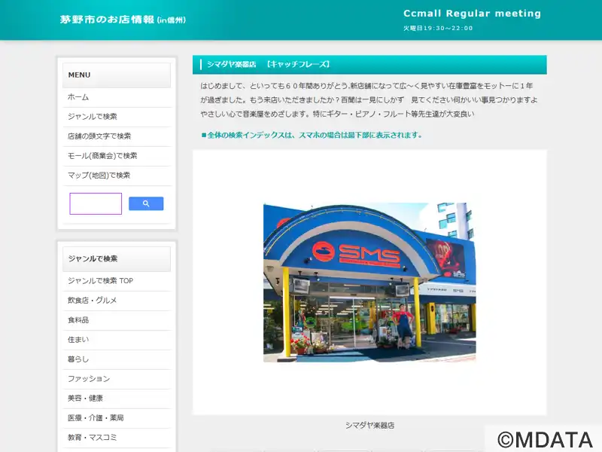Click the SMS storefront photo

point(369,282)
